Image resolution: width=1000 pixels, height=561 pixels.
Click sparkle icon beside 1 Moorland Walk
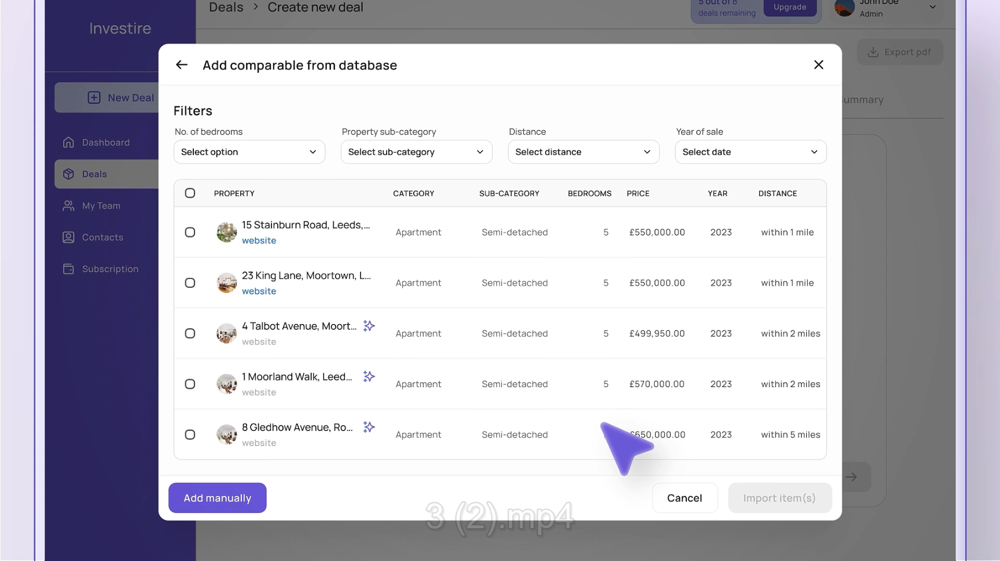pos(369,377)
